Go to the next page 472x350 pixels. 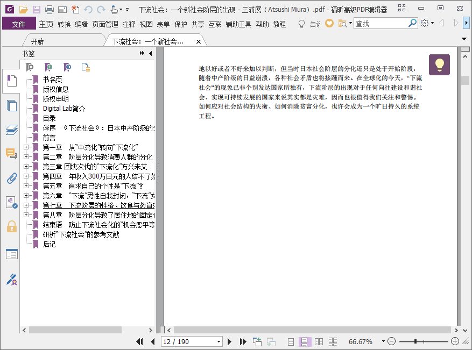coord(229,341)
